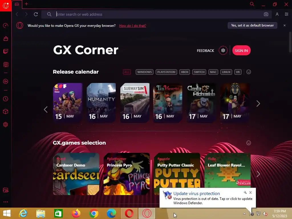This screenshot has width=292, height=219.
Task: Launch Google Chrome from the taskbar
Action: click(x=94, y=213)
